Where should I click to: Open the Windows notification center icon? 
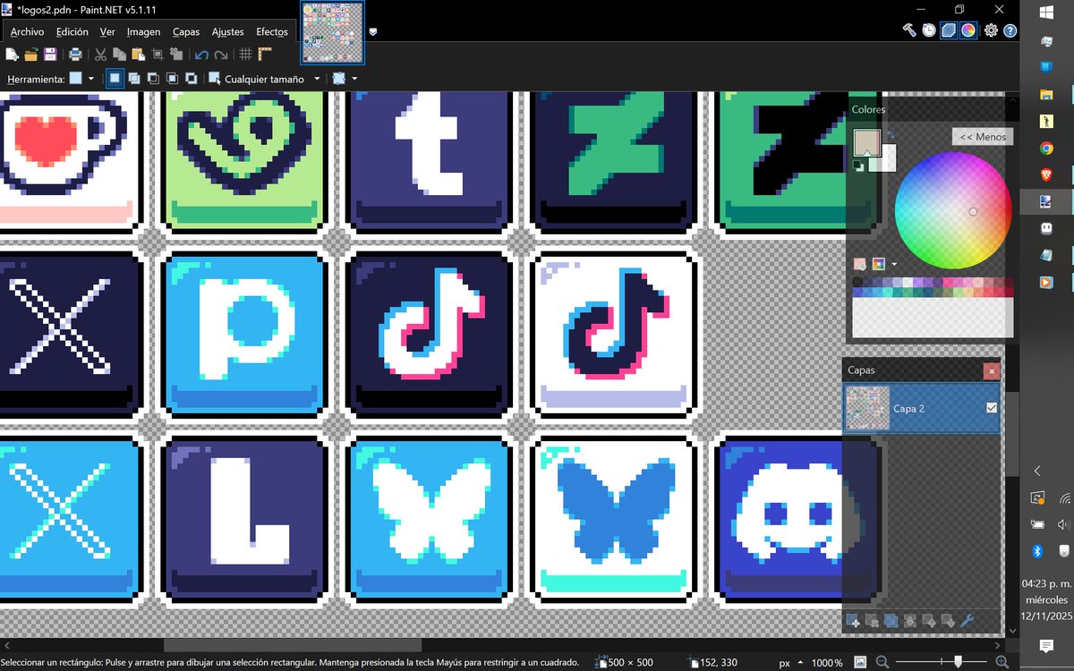click(1046, 646)
